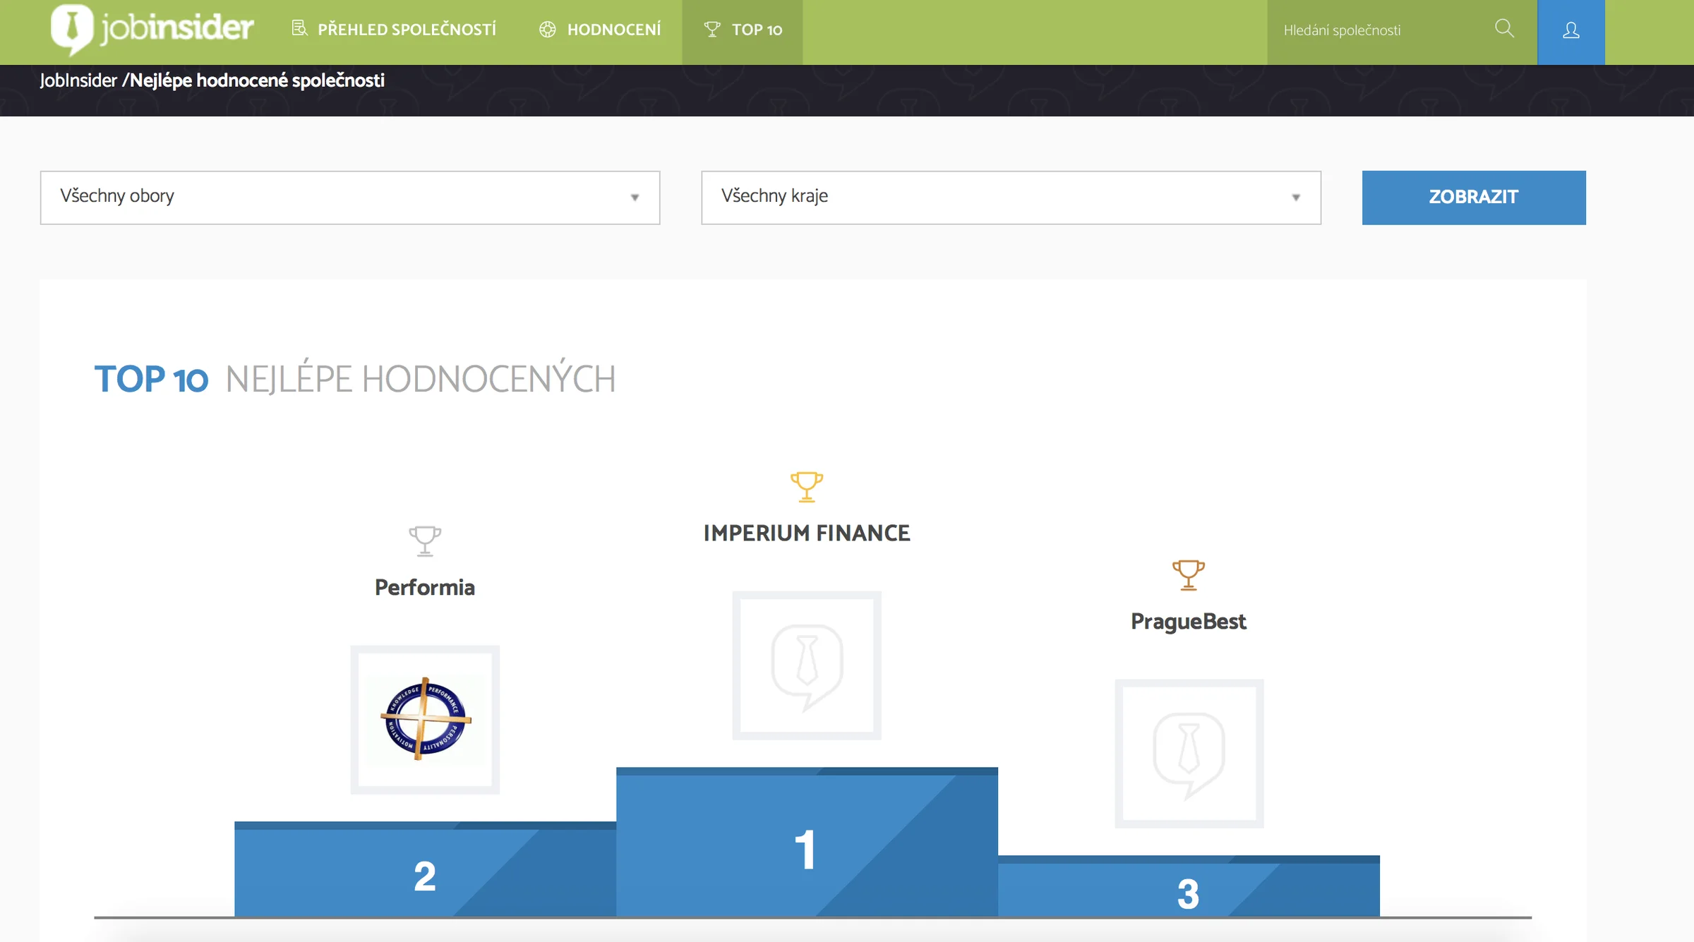Click podium step number 3
Screen dimensions: 1694x942
(1189, 886)
